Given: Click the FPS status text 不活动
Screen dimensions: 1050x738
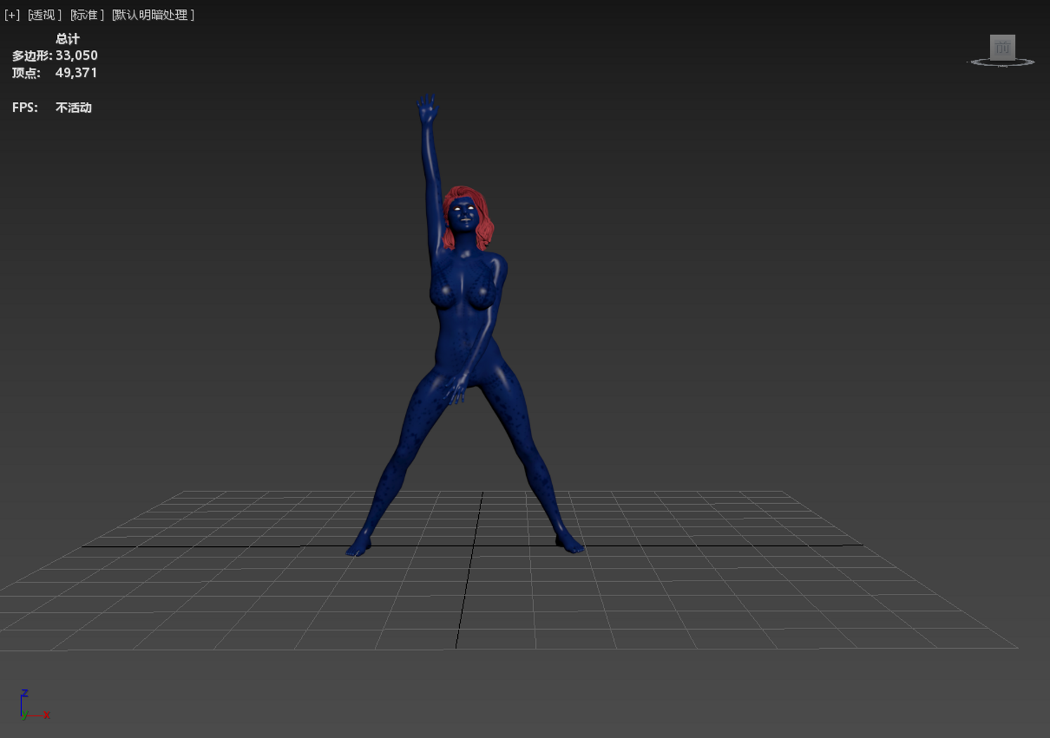Looking at the screenshot, I should (74, 108).
